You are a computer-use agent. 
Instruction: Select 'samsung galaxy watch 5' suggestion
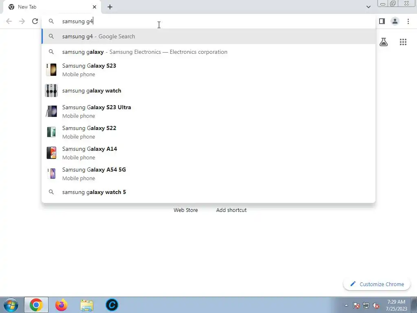pos(208,192)
